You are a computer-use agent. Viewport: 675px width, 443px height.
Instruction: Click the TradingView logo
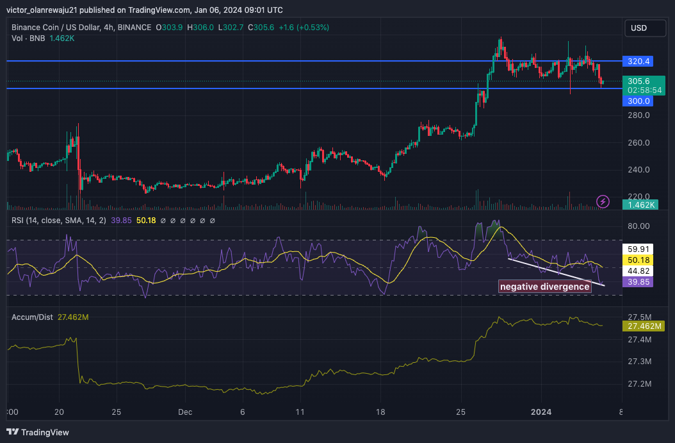click(38, 432)
